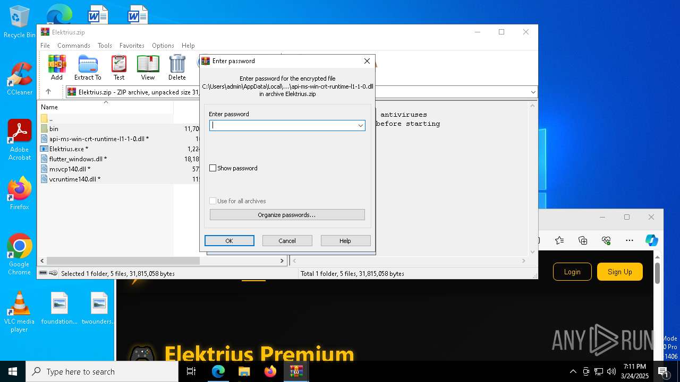Confirm the password dialog with OK
This screenshot has height=382, width=680.
(x=229, y=241)
